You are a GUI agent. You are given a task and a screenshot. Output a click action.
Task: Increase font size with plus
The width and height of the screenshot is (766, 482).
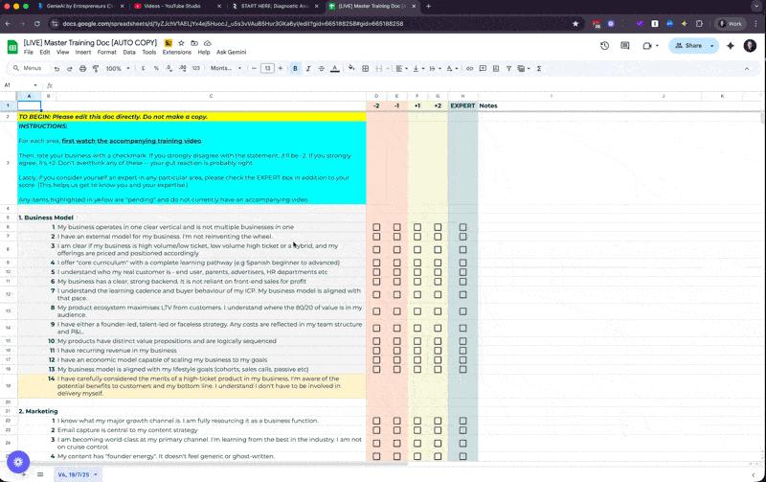click(x=281, y=69)
